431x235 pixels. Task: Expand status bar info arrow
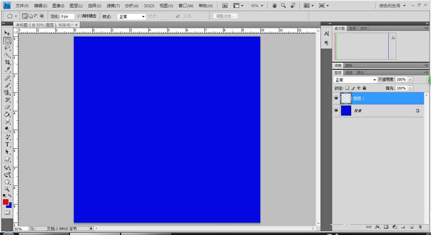click(91, 229)
